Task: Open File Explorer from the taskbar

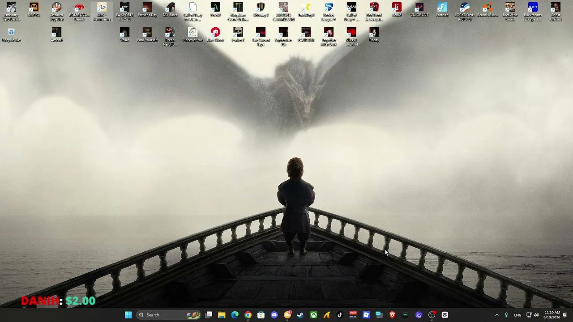Action: [x=222, y=315]
